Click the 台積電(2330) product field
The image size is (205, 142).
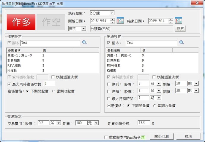pyautogui.click(x=132, y=29)
